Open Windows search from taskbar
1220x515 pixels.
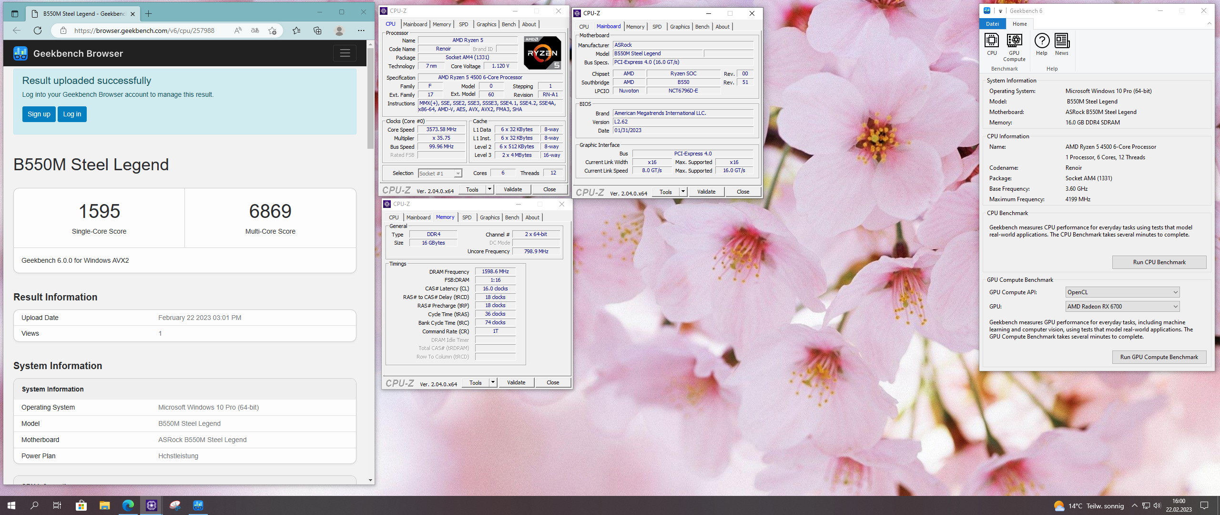pos(34,505)
